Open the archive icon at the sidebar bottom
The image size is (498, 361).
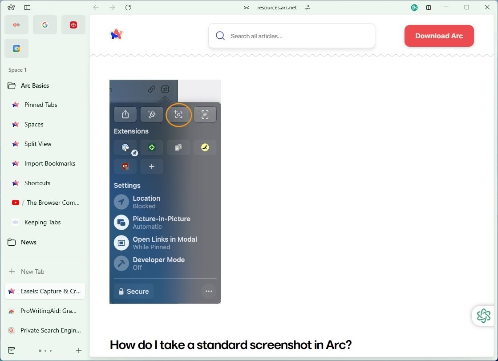pos(12,350)
